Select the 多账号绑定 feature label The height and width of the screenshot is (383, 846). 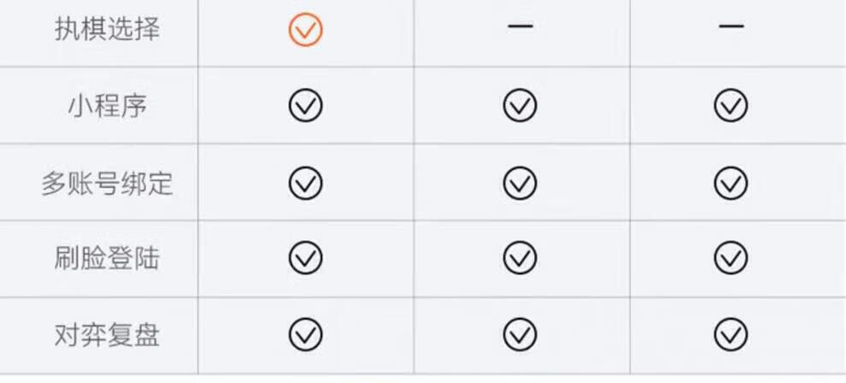point(107,183)
